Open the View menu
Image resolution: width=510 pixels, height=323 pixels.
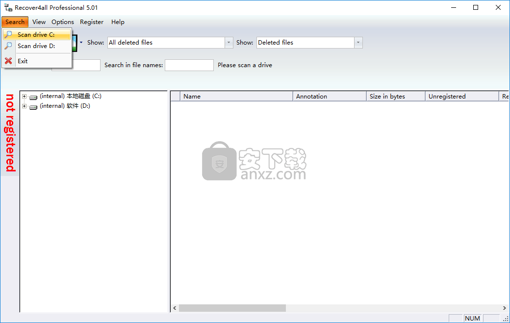point(39,22)
